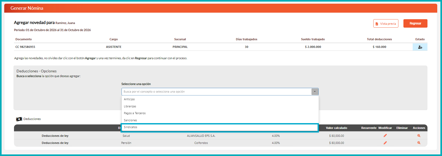Click the employee name Ramirez, Juana
This screenshot has width=442, height=156.
tap(65, 23)
